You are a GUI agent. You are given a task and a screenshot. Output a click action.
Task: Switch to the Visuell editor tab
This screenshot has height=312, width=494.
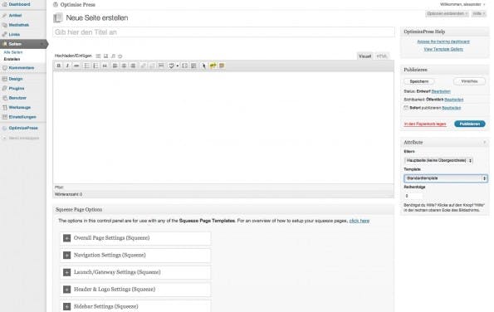pos(364,56)
